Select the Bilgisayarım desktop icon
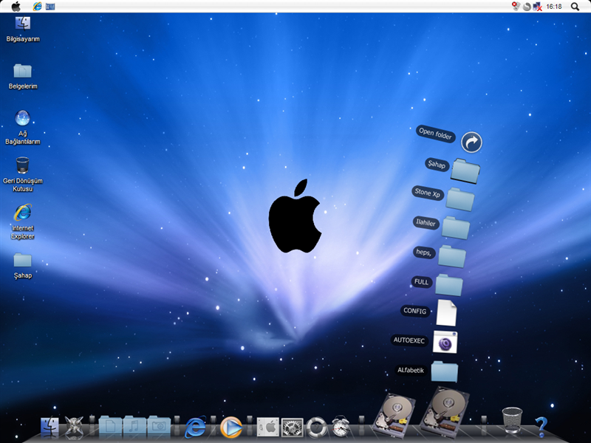591x443 pixels. [x=23, y=29]
